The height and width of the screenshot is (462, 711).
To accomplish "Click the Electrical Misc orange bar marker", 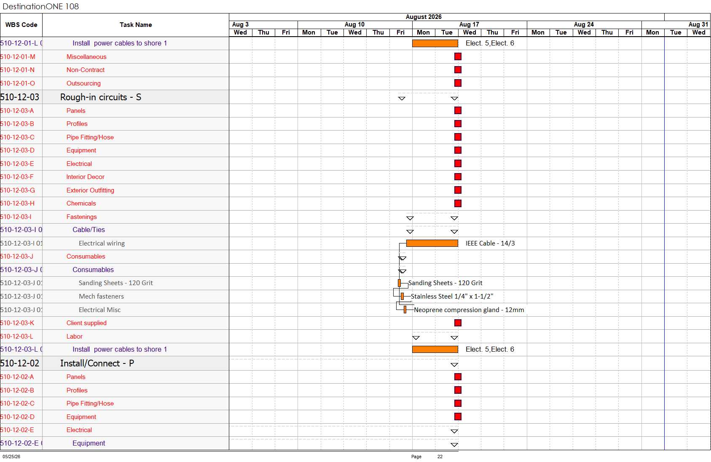I will point(405,310).
